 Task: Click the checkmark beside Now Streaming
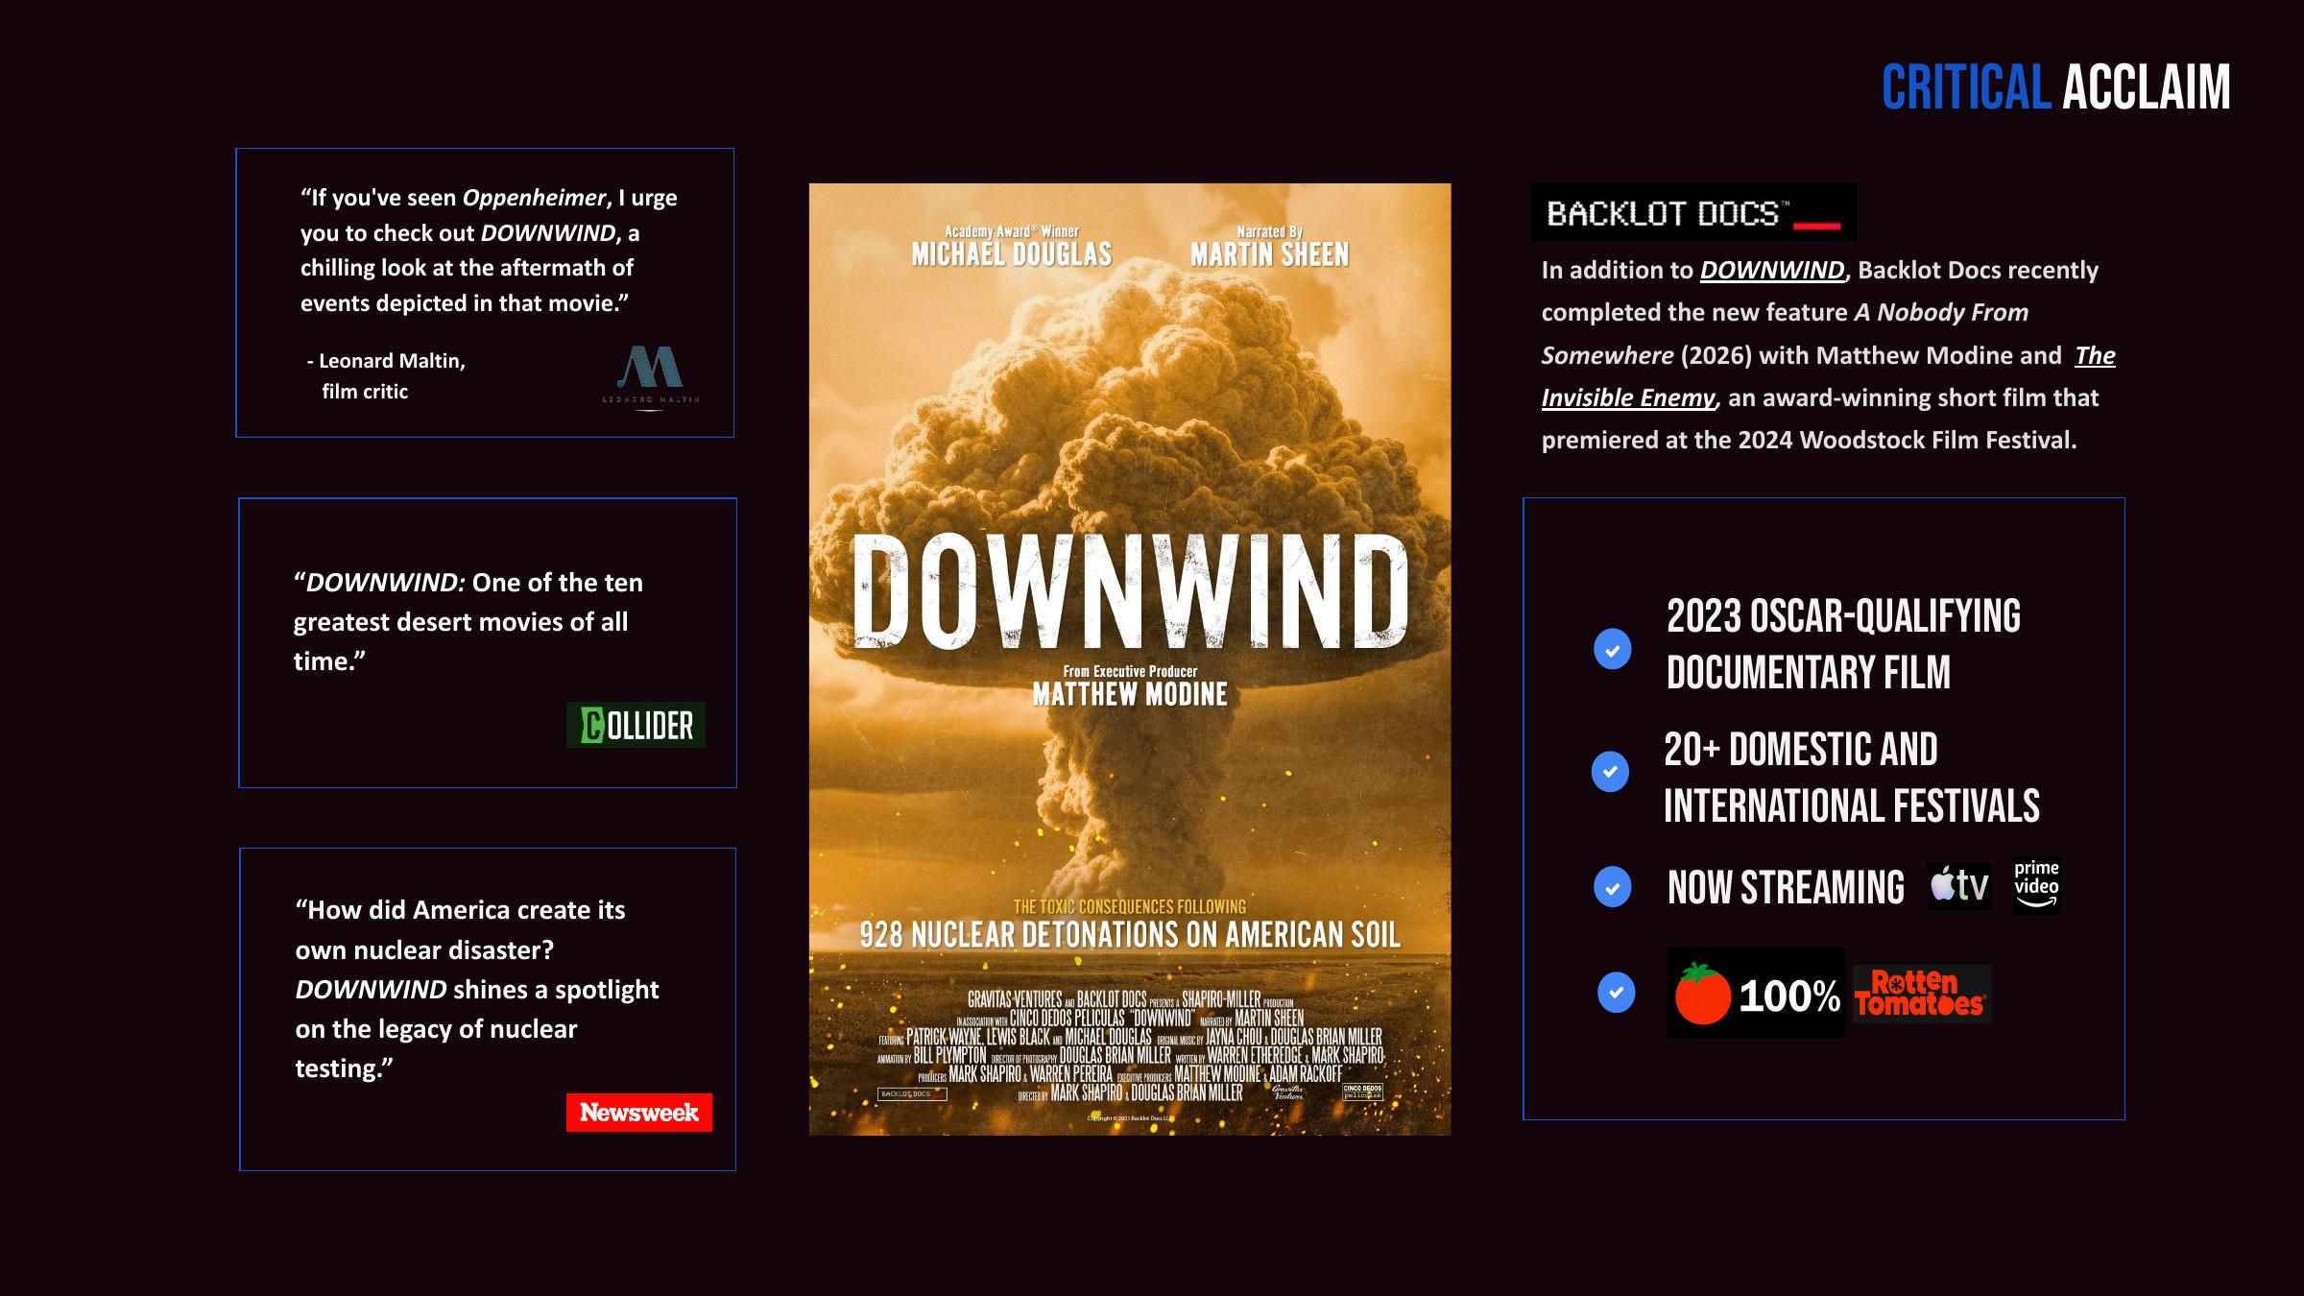(1613, 887)
